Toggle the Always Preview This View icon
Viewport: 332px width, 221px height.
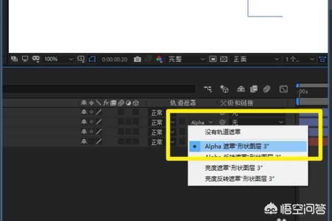click(x=14, y=59)
